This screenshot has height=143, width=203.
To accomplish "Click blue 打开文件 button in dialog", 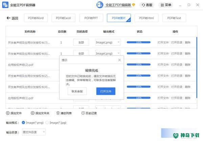I will coord(106,91).
